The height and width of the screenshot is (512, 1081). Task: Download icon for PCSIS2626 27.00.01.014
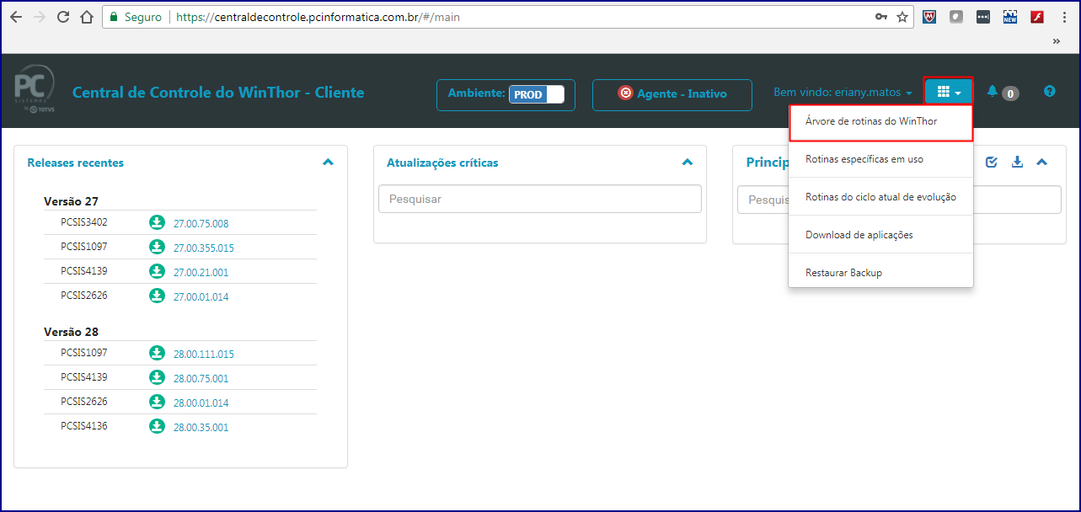click(x=156, y=296)
